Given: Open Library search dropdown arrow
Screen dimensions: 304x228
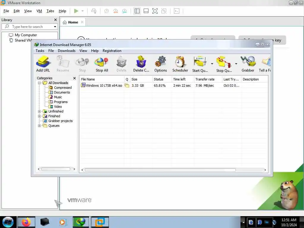Looking at the screenshot, I should pos(55,27).
